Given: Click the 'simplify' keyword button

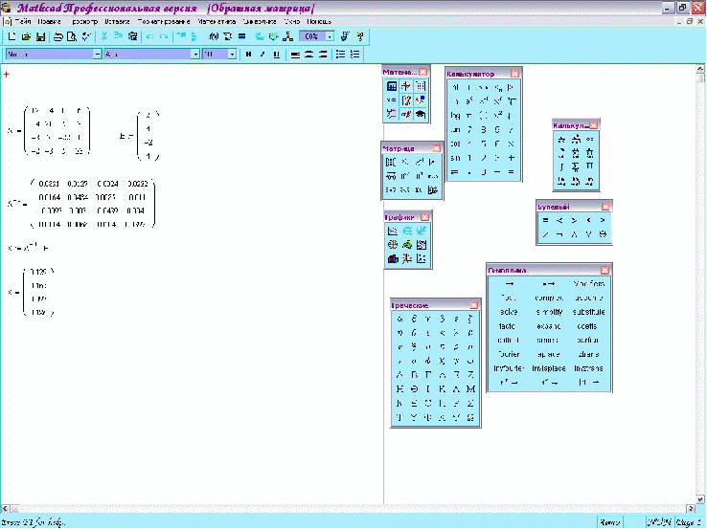Looking at the screenshot, I should point(549,312).
